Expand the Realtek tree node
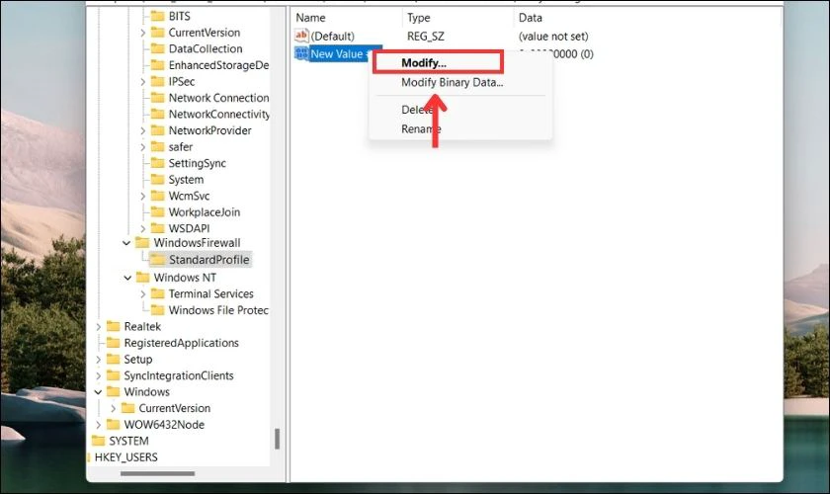 tap(98, 327)
